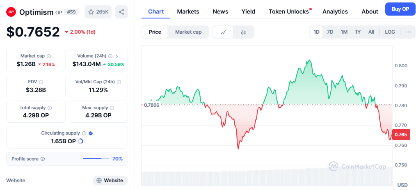This screenshot has width=416, height=190.
Task: Enable LOG scale on chart
Action: (x=390, y=32)
